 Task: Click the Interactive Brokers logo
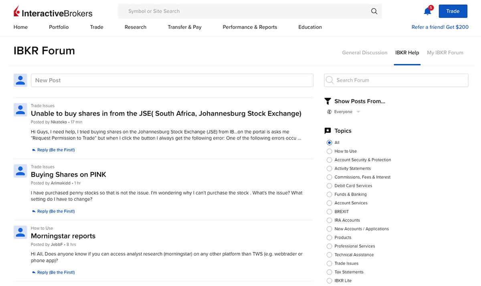pos(52,11)
